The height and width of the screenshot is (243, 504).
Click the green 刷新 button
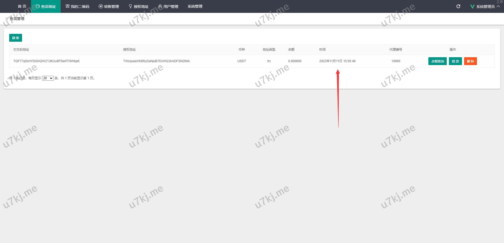[15, 38]
